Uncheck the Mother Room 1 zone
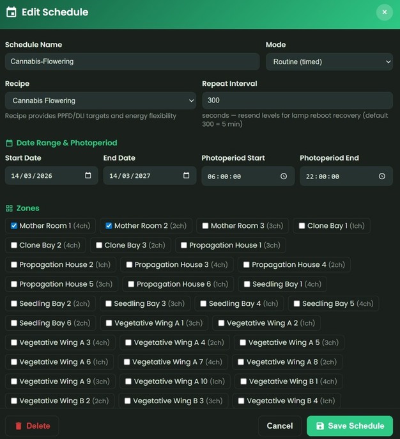This screenshot has height=439, width=400. (x=14, y=226)
